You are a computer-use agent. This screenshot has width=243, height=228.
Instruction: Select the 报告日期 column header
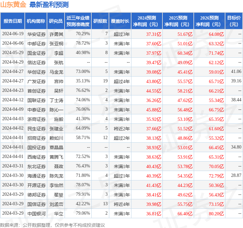click(12, 21)
